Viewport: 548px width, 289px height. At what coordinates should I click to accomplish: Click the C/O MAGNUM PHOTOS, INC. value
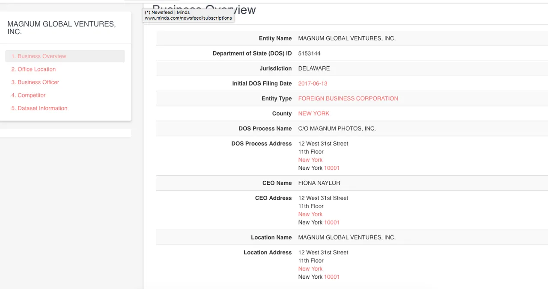click(x=337, y=128)
